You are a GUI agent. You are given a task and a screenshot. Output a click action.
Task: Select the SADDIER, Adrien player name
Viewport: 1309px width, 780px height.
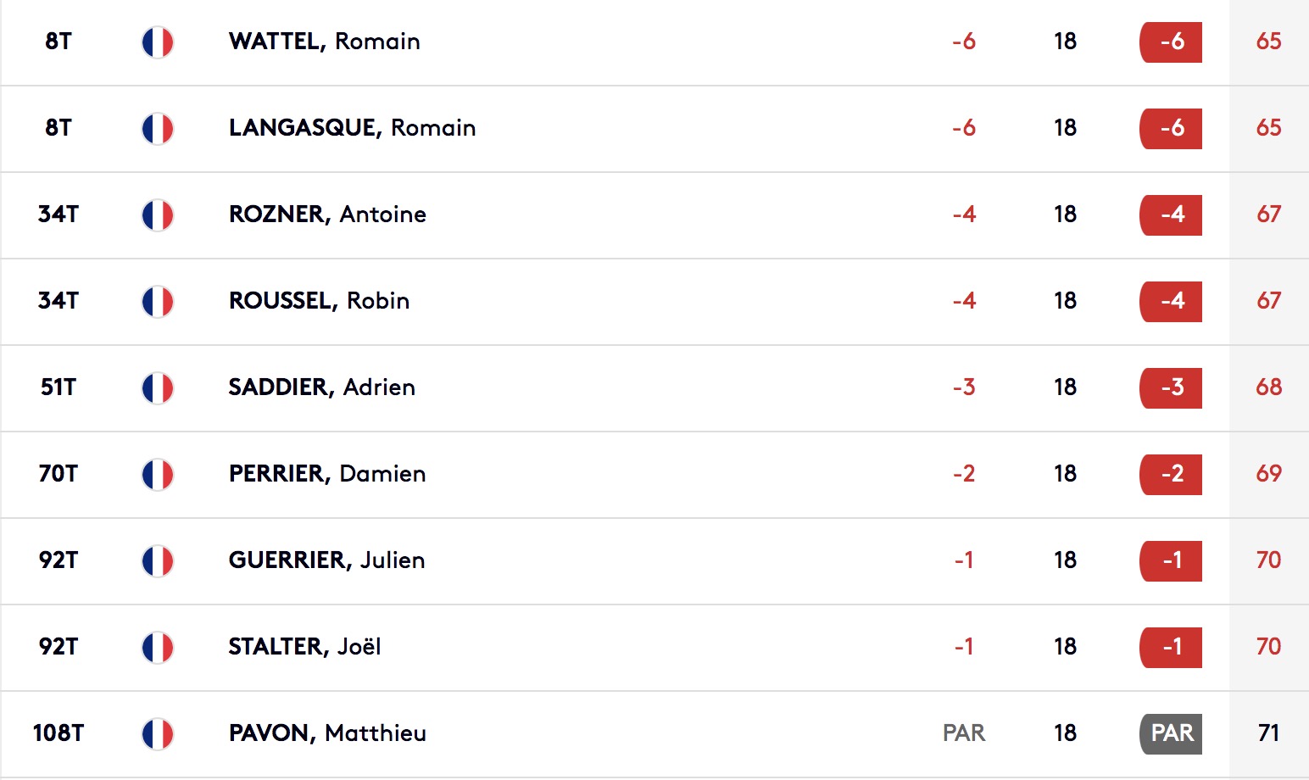321,387
